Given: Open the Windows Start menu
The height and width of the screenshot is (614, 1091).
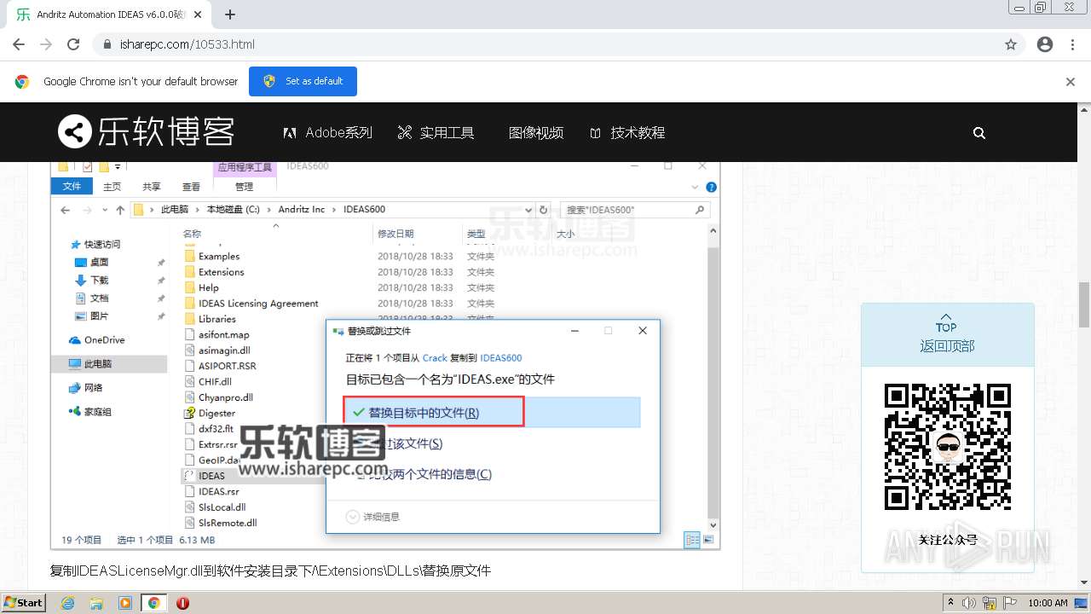Looking at the screenshot, I should [x=24, y=602].
